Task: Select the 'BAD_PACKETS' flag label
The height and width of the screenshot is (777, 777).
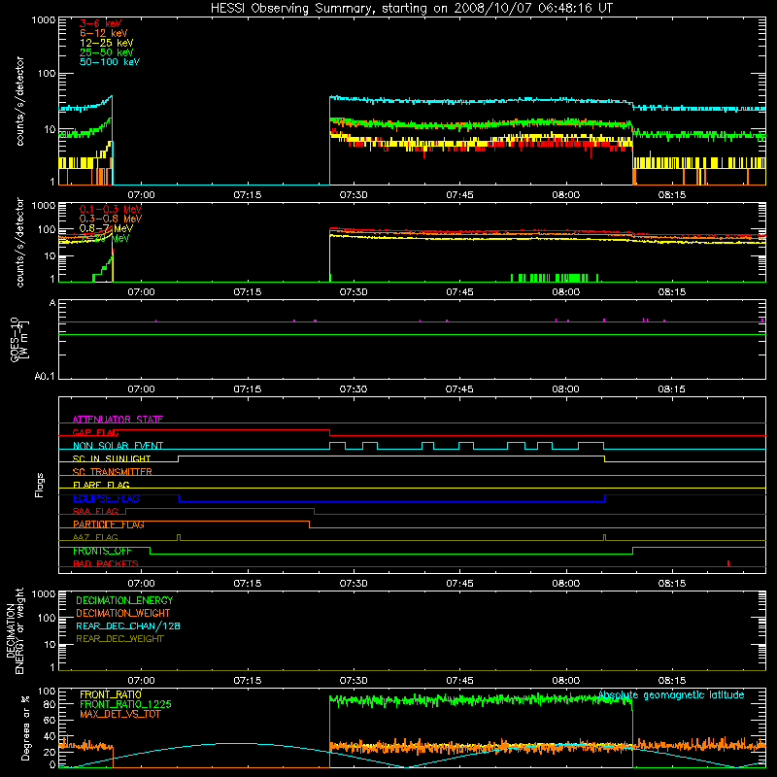Action: pos(106,563)
